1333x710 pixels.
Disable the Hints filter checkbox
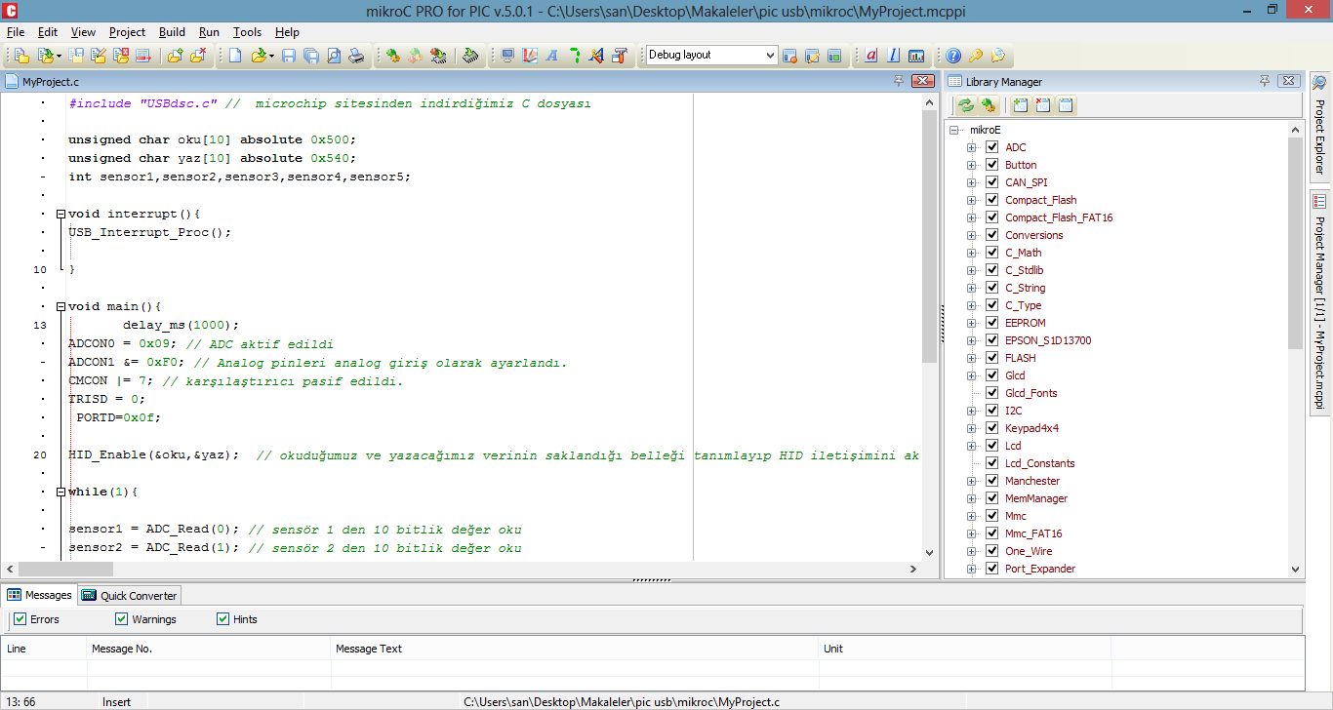pyautogui.click(x=223, y=619)
